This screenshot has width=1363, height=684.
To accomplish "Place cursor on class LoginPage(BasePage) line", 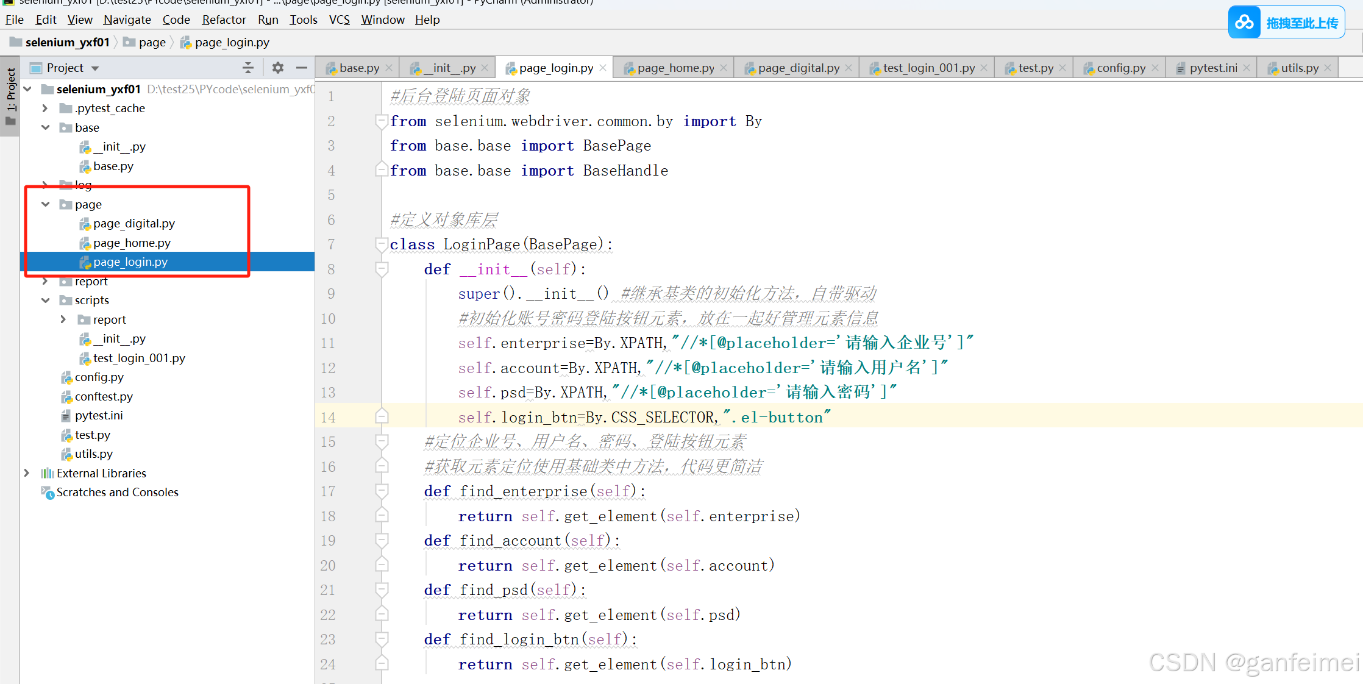I will [502, 244].
